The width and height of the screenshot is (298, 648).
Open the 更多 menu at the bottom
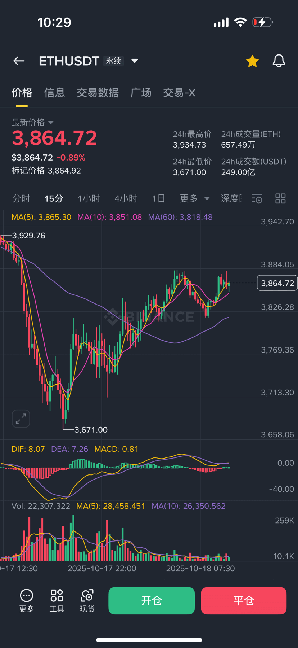coord(27,601)
